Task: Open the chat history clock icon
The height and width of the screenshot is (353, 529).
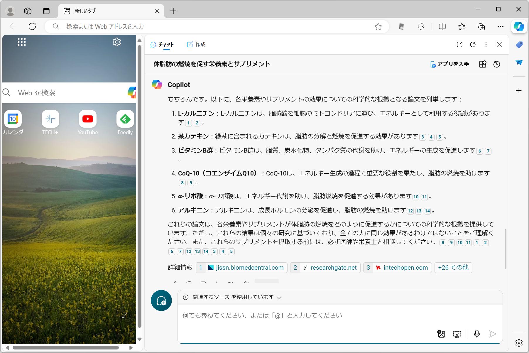Action: coord(497,64)
